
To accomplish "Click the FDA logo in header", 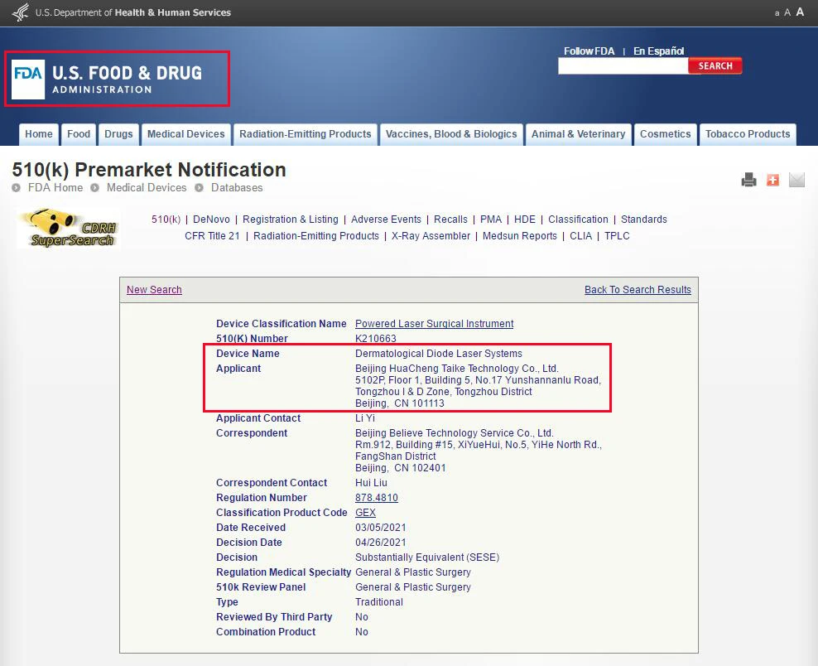I will (107, 79).
